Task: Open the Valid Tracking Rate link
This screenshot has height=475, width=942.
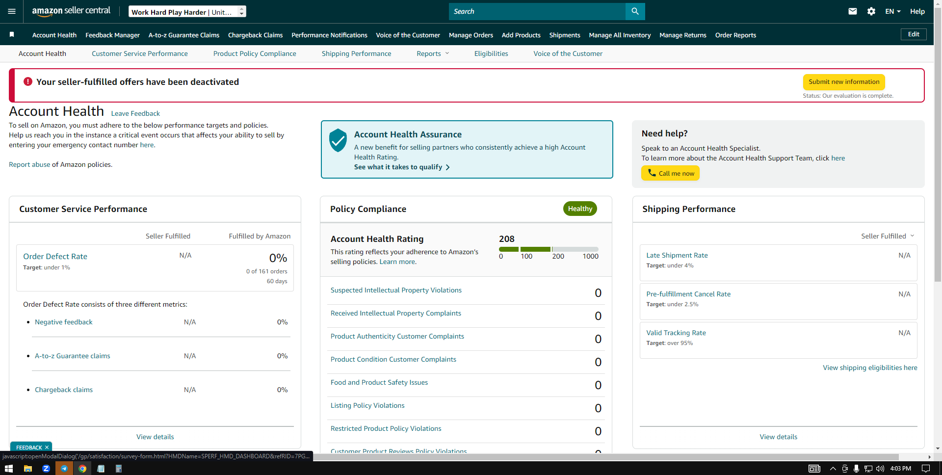Action: 676,333
